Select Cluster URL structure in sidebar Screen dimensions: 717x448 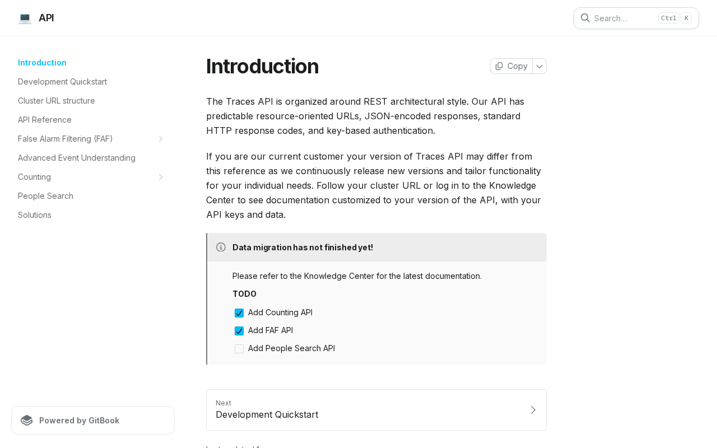point(57,101)
